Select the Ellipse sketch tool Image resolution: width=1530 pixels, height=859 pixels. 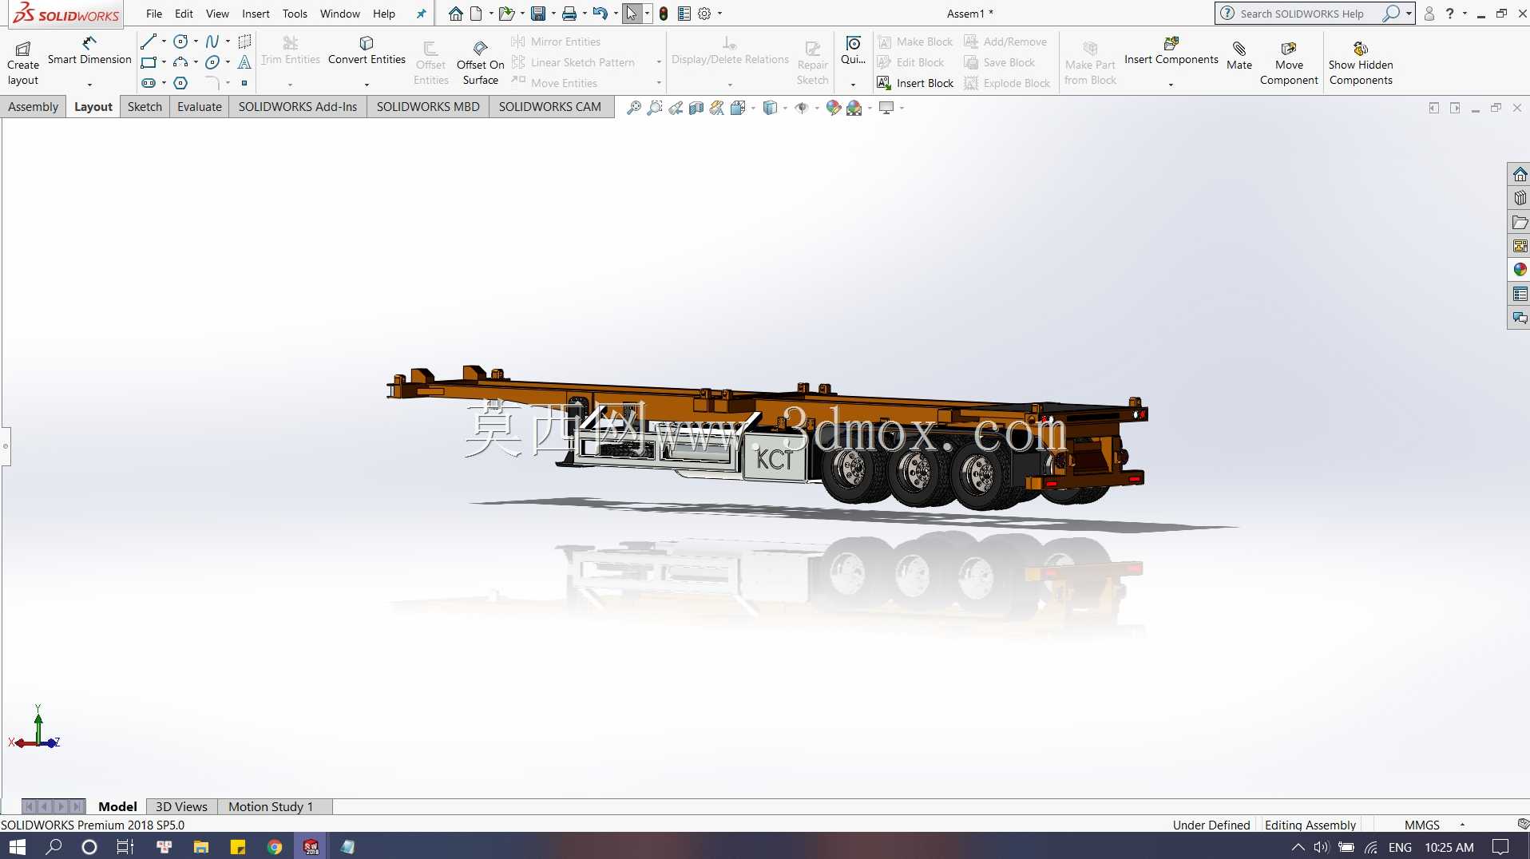(x=212, y=62)
